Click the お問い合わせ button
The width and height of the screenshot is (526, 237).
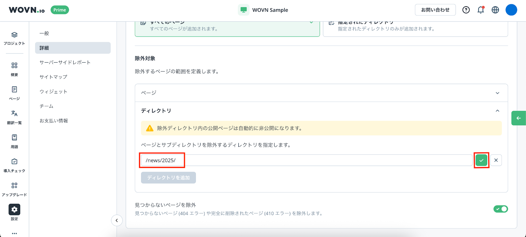[x=435, y=10]
